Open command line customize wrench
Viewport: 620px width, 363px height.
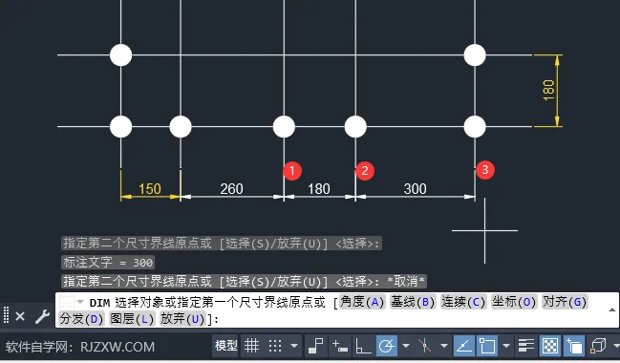pos(42,316)
